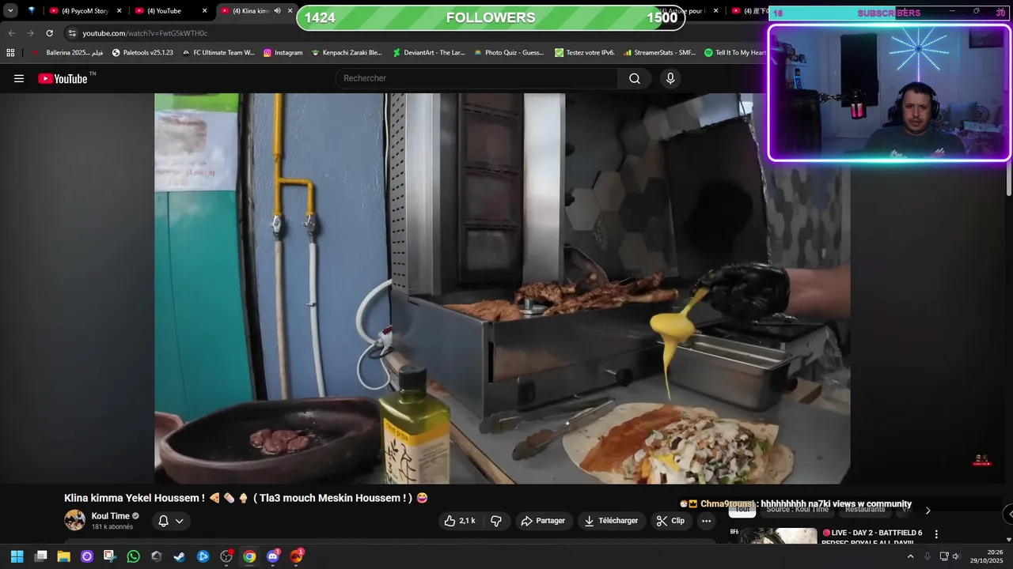Open Testez votre IPv6 bookmark
Image resolution: width=1013 pixels, height=569 pixels.
tap(584, 53)
